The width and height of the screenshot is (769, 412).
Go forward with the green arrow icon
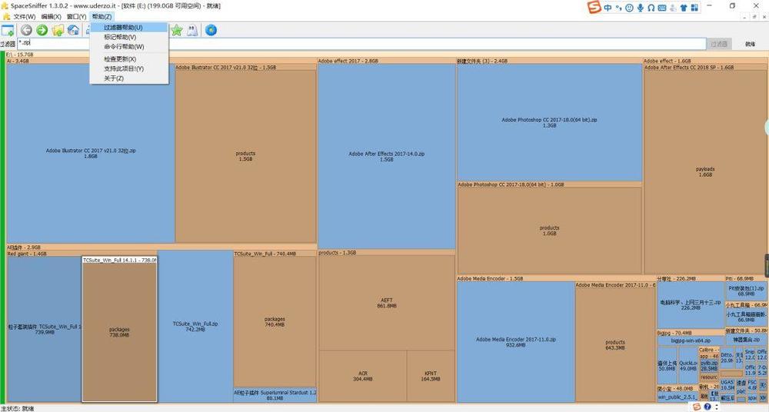tap(42, 31)
